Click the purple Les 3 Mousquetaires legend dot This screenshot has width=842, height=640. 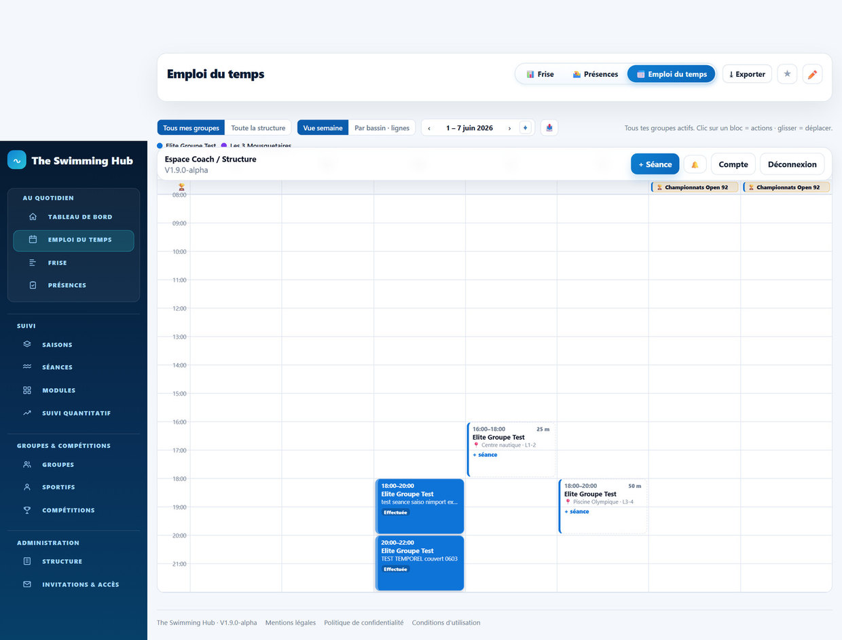coord(224,145)
